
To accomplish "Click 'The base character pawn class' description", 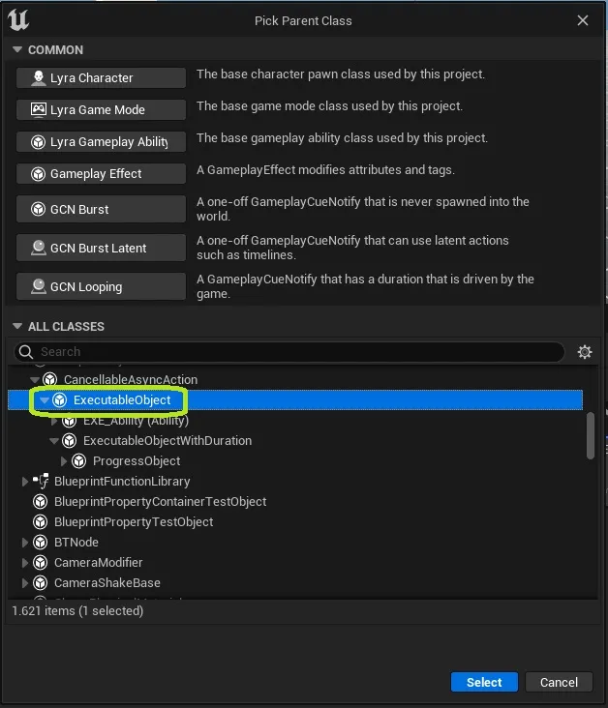I will 341,74.
